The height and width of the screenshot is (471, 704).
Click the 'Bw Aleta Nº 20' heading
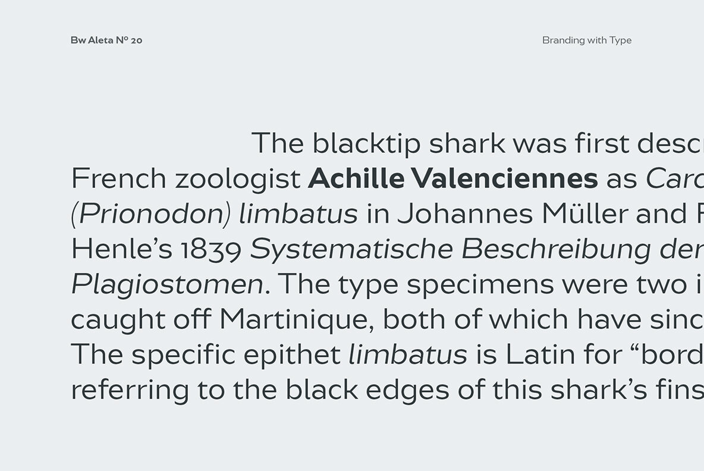[106, 40]
